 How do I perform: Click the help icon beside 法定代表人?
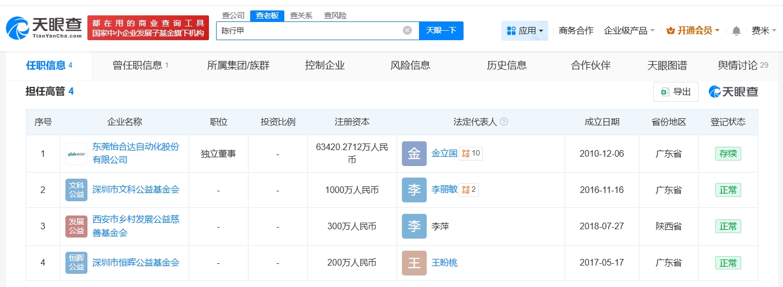pyautogui.click(x=504, y=122)
